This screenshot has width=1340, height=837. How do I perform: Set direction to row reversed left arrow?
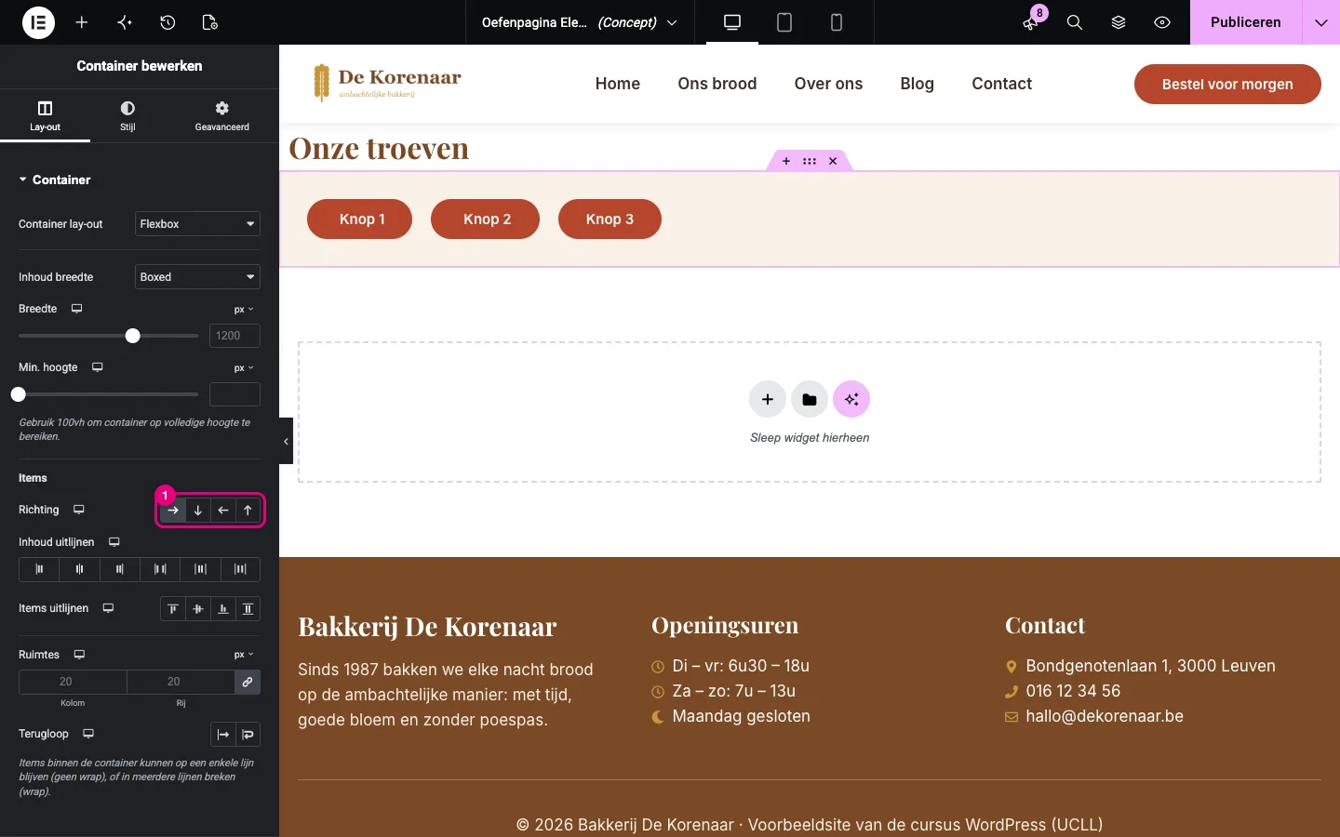tap(223, 510)
